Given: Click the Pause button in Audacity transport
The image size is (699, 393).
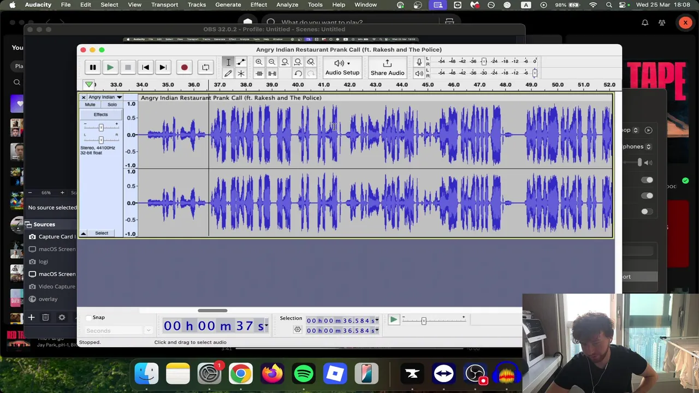Looking at the screenshot, I should (x=93, y=67).
